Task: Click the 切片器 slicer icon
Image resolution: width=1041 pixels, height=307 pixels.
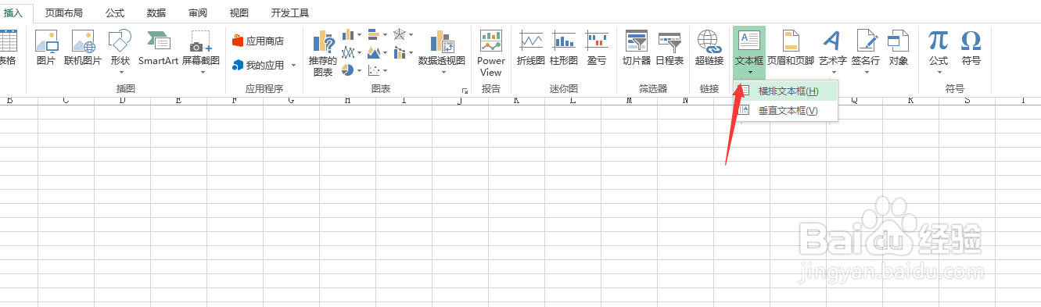Action: point(637,48)
